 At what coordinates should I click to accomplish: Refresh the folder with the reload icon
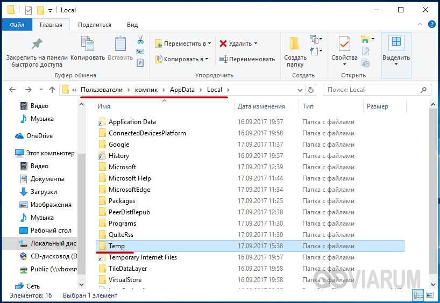[310, 90]
